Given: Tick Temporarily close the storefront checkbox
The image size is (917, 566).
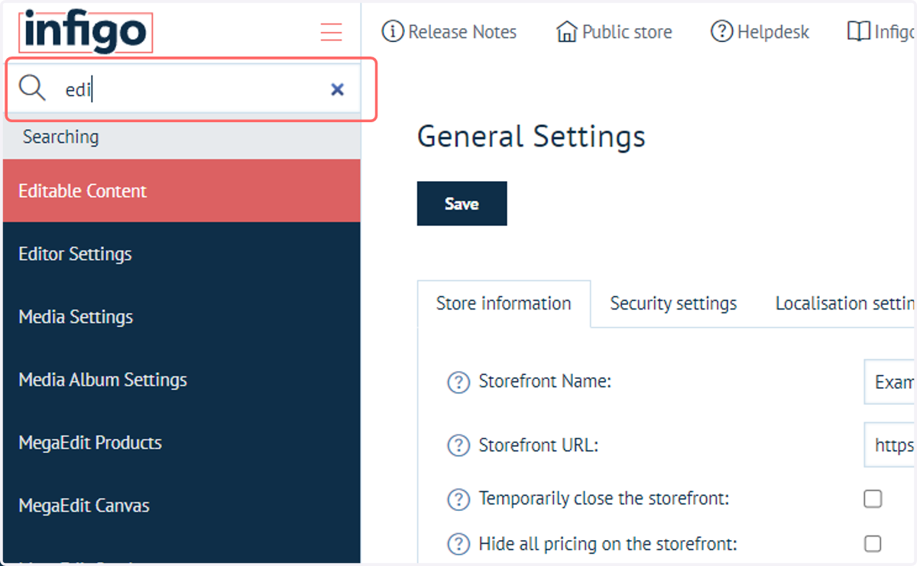Looking at the screenshot, I should (x=873, y=499).
